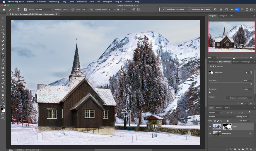Hide the Achtergrond layer
This screenshot has height=151, width=256.
coord(210,134)
